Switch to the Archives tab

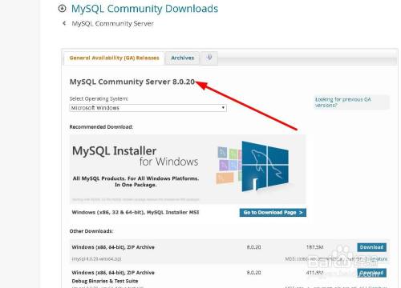pyautogui.click(x=183, y=58)
